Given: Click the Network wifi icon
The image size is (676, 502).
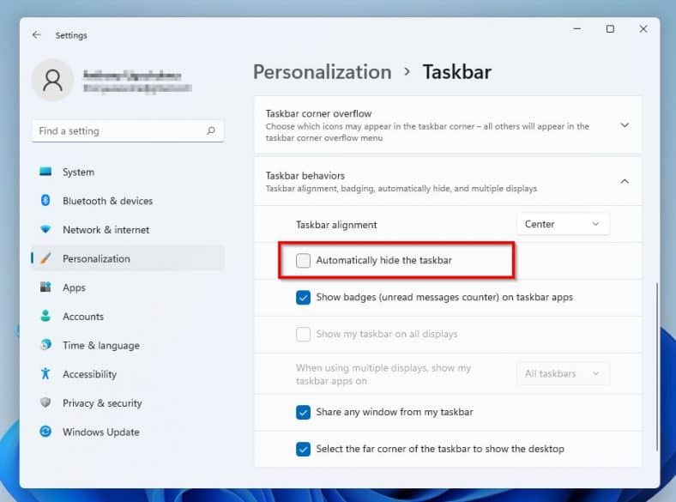Looking at the screenshot, I should (x=45, y=229).
